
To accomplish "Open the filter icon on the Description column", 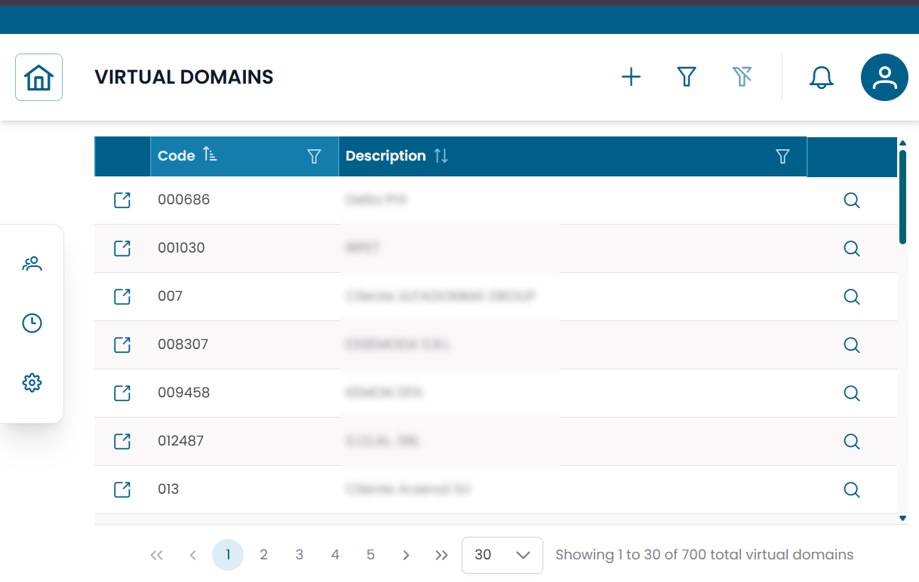I will (782, 156).
